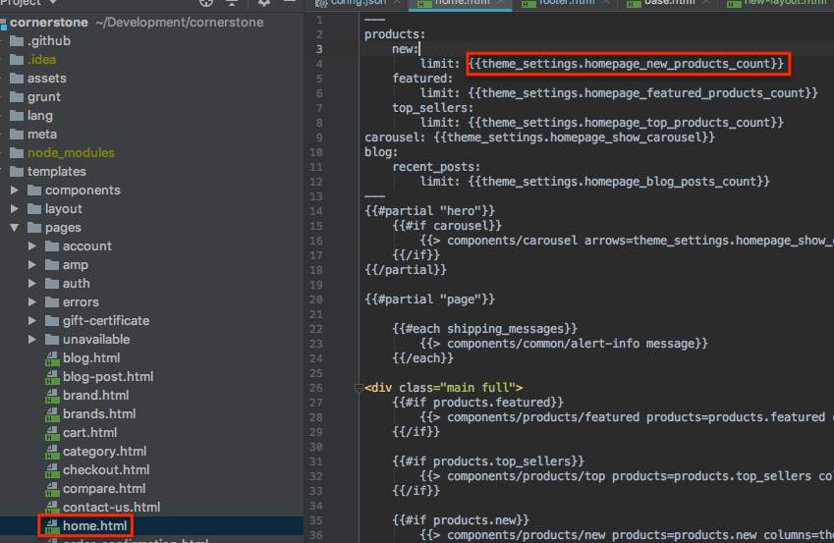834x543 pixels.
Task: Click the project panel settings gear icon
Action: (264, 3)
